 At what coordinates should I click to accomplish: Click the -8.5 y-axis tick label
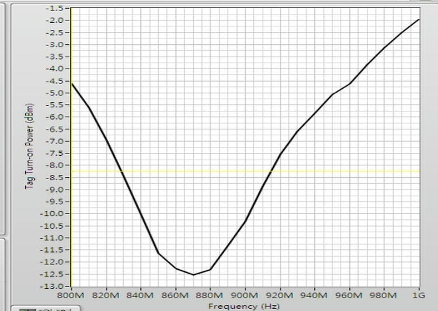pos(55,177)
